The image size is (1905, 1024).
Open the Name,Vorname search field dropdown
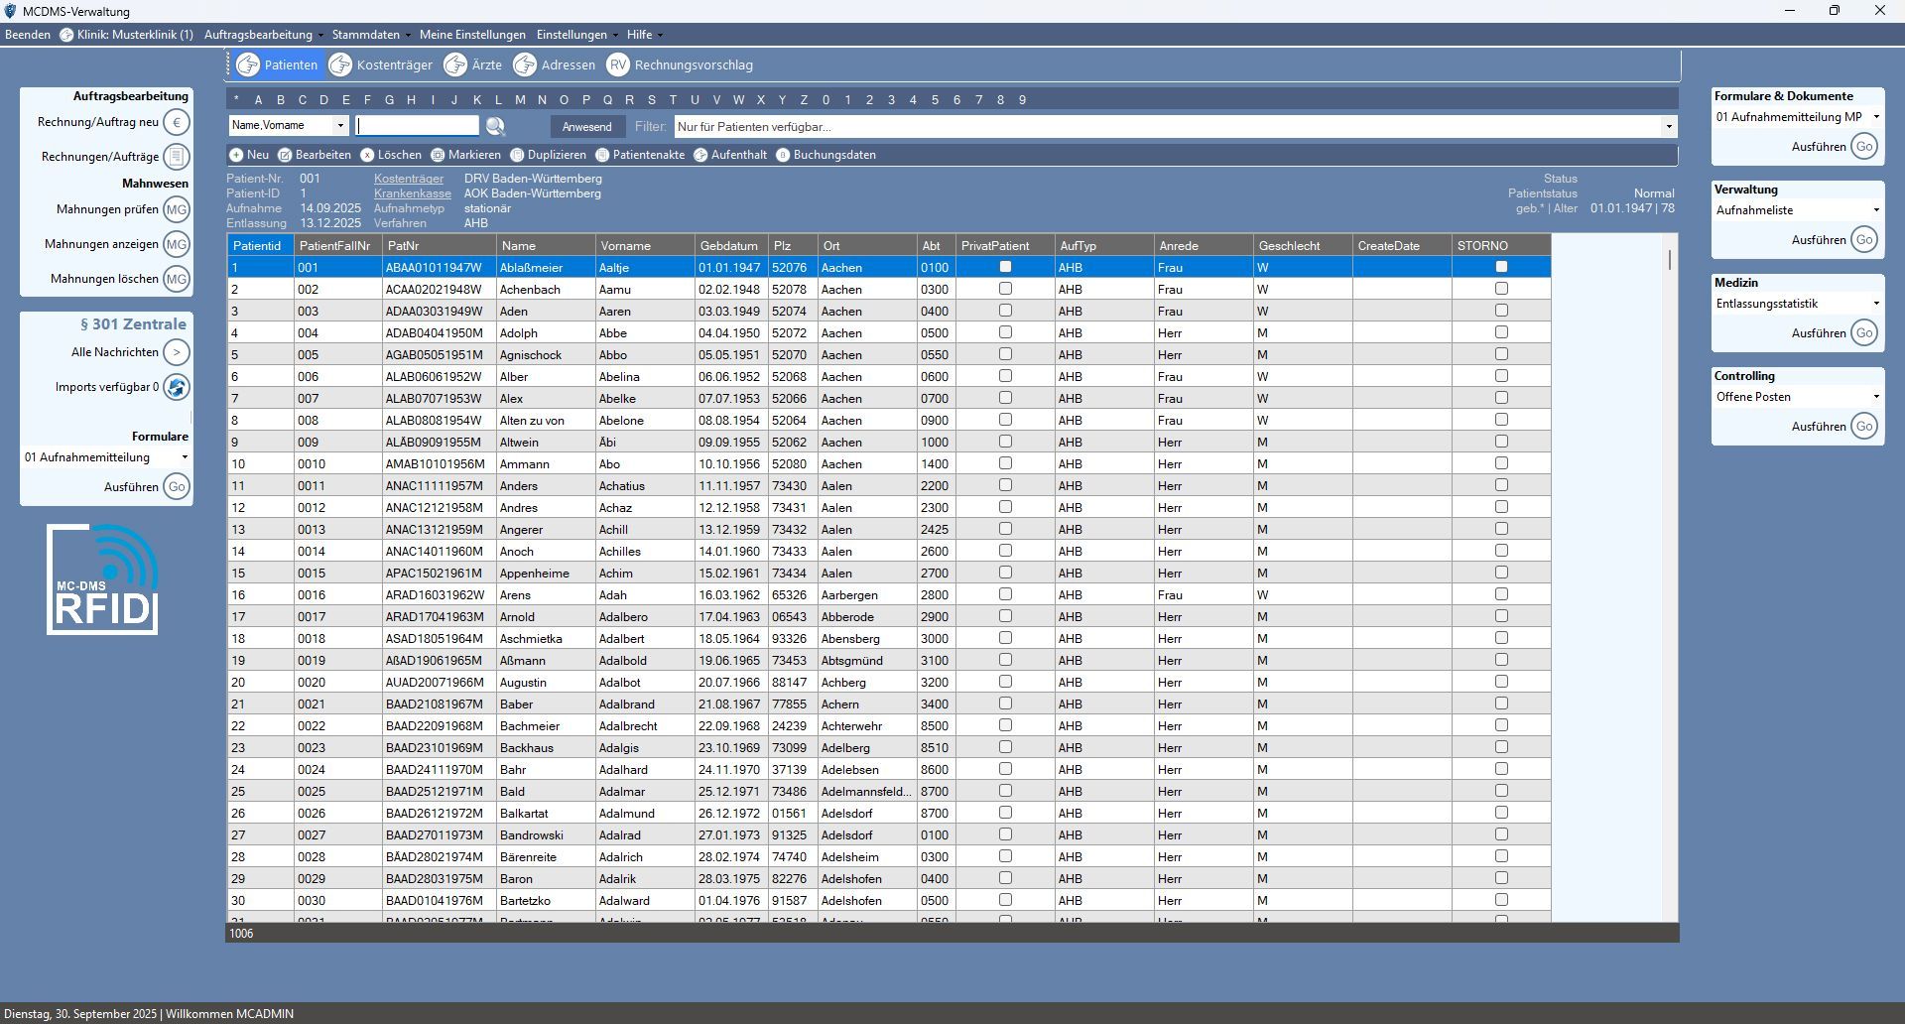coord(340,126)
